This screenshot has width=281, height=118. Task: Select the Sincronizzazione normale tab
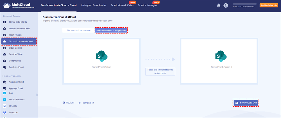click(78, 30)
